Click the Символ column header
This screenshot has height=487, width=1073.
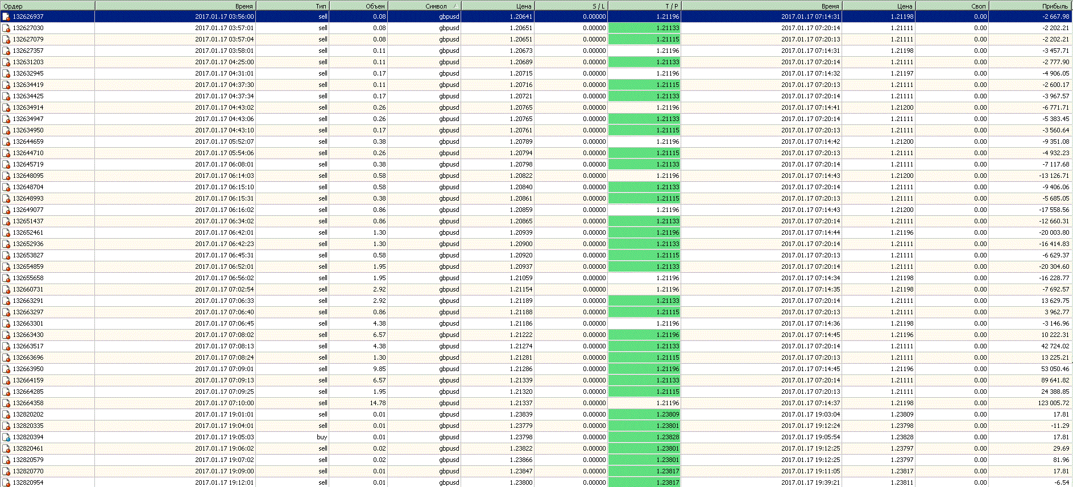click(424, 6)
